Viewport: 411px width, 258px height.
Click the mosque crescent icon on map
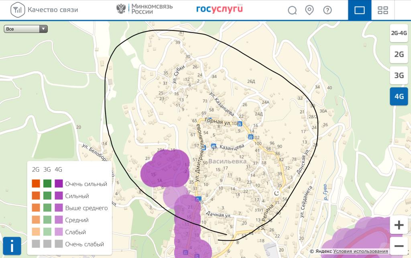[276, 193]
